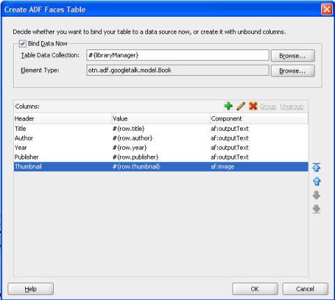Screen dimensions: 335x300
Task: Click af:outputText component in Author row
Action: (x=259, y=138)
